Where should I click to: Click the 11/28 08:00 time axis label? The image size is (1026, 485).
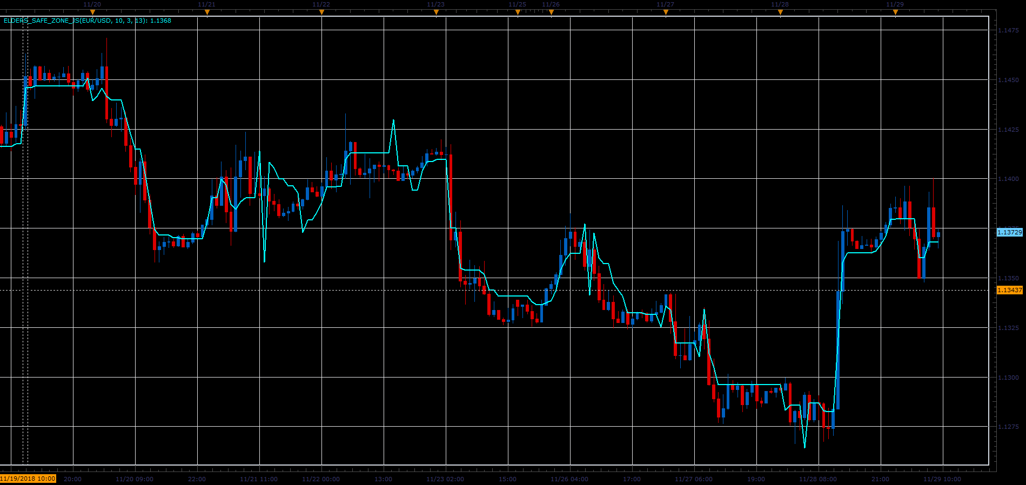pos(819,479)
